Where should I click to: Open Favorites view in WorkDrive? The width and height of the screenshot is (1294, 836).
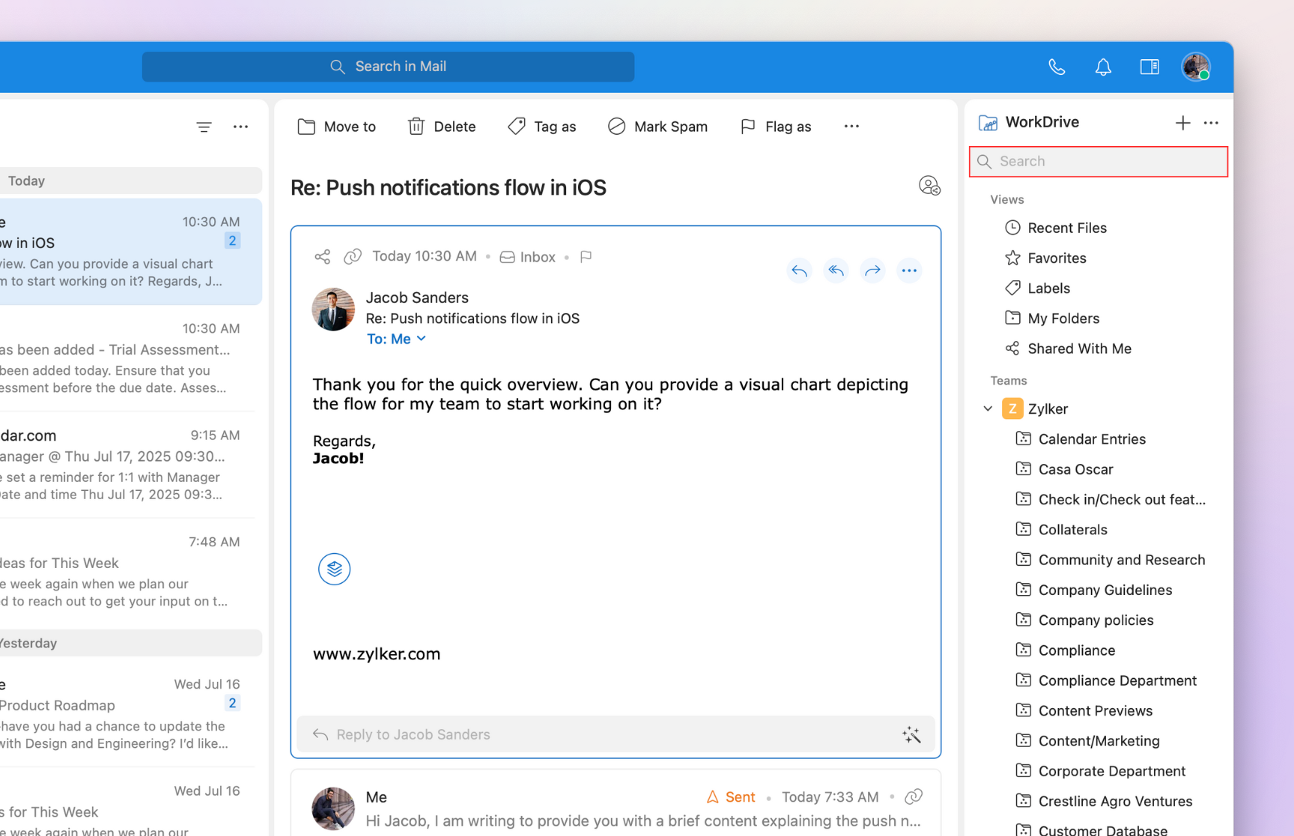pos(1045,258)
